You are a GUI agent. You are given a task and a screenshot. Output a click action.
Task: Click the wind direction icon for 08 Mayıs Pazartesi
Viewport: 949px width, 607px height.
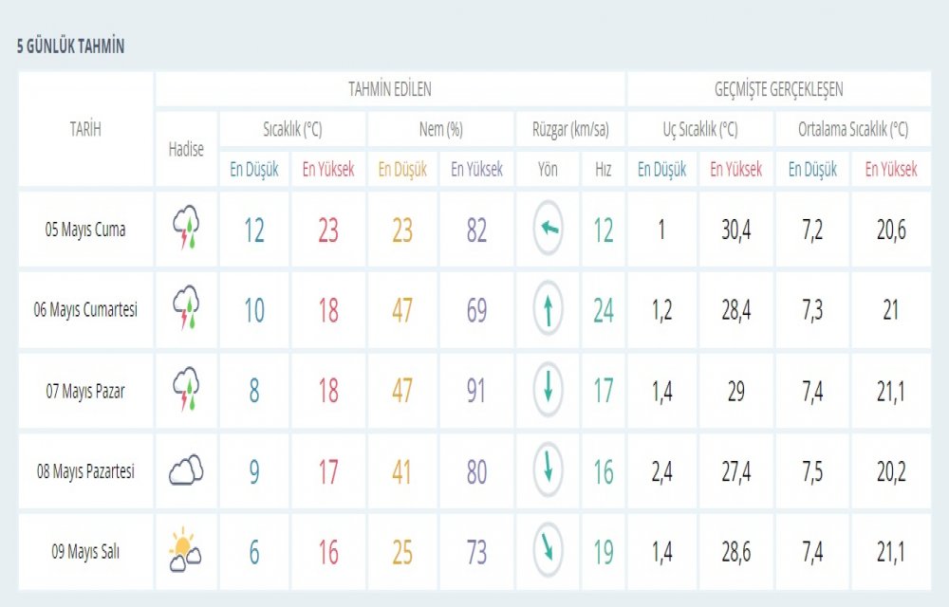(x=548, y=470)
